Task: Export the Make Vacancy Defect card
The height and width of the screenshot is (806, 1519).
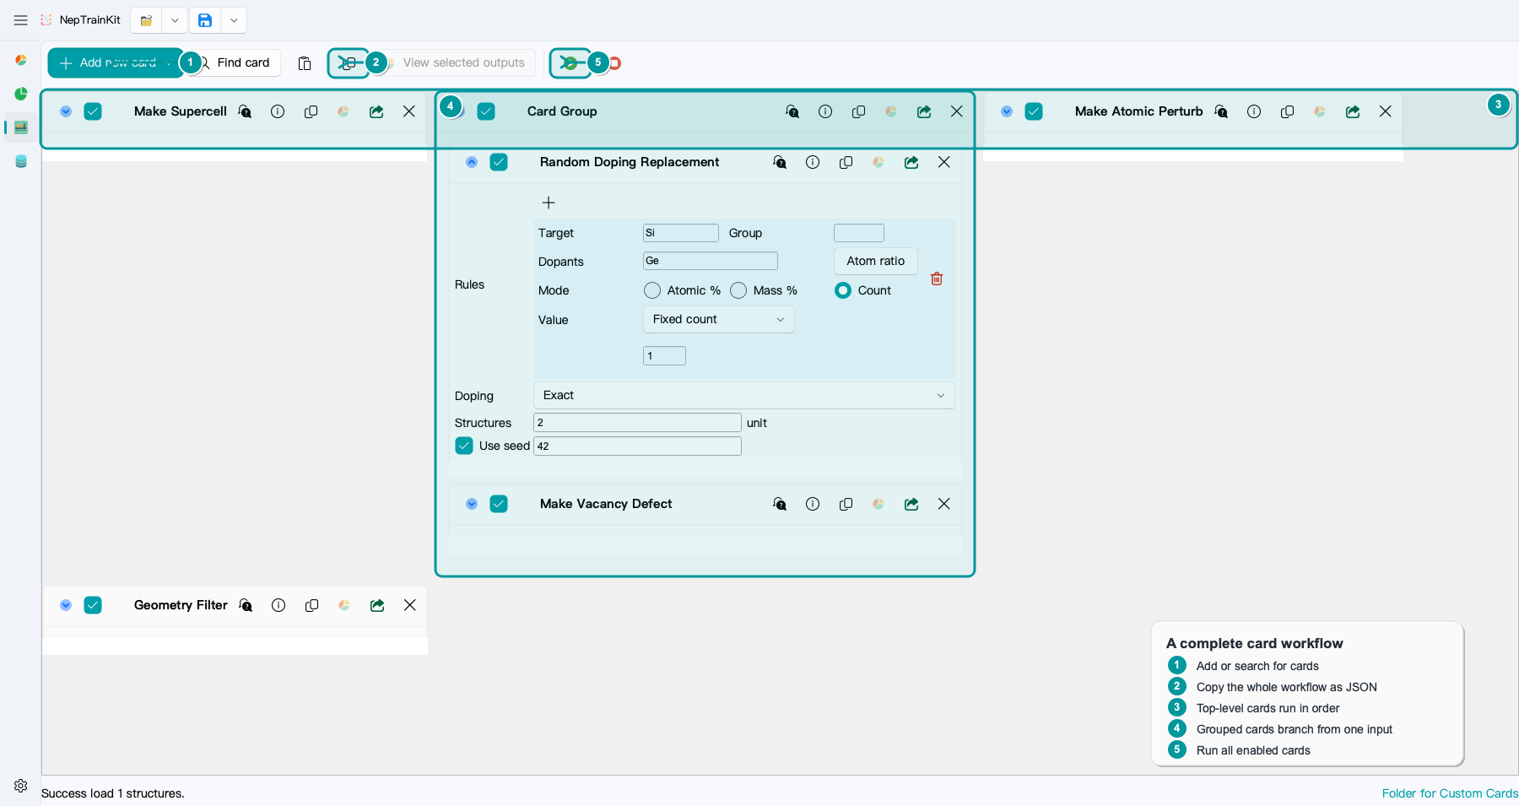Action: click(911, 504)
